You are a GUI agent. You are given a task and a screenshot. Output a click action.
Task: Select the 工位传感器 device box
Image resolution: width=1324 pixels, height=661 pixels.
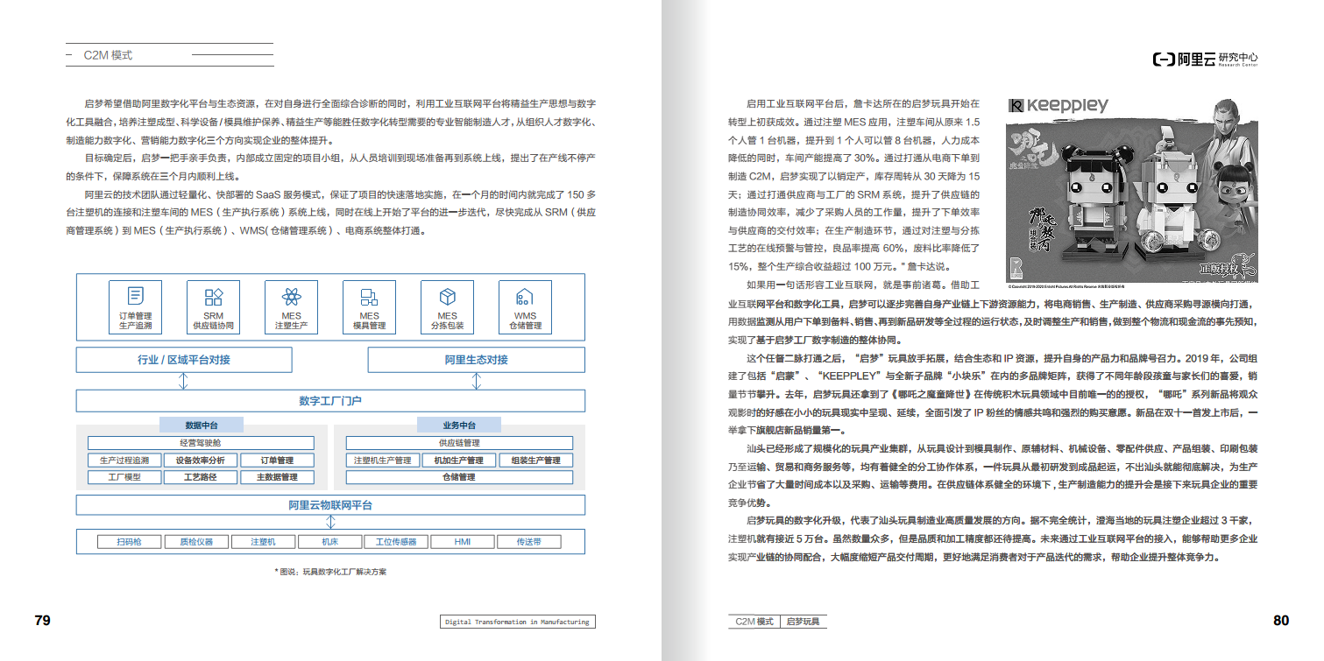(394, 542)
